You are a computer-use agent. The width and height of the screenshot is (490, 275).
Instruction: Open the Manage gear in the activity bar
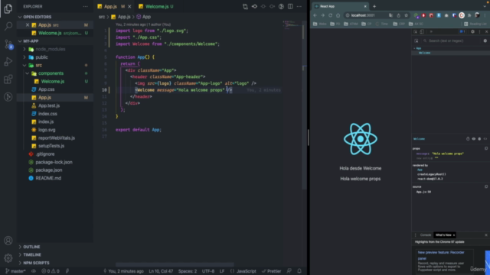[8, 258]
